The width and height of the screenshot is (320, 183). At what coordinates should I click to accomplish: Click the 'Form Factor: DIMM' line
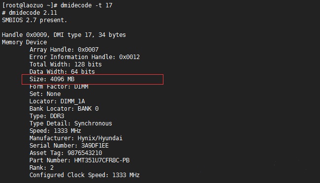click(59, 87)
